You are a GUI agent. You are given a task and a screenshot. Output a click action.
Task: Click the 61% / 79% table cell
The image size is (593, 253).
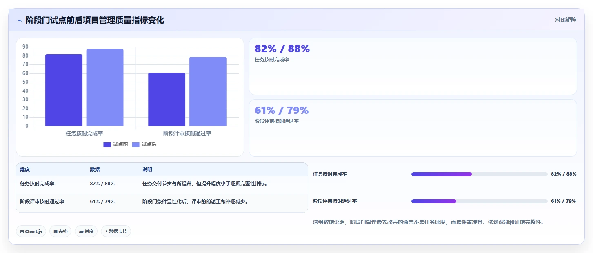pos(102,202)
